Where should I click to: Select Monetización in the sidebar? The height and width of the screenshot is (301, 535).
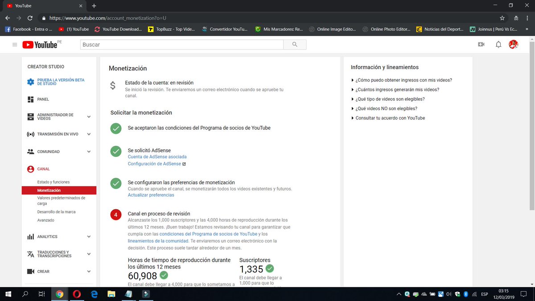[59, 190]
